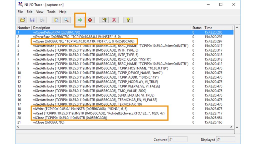The width and height of the screenshot is (256, 144).
Task: Click the Description column header
Action: (x=41, y=28)
